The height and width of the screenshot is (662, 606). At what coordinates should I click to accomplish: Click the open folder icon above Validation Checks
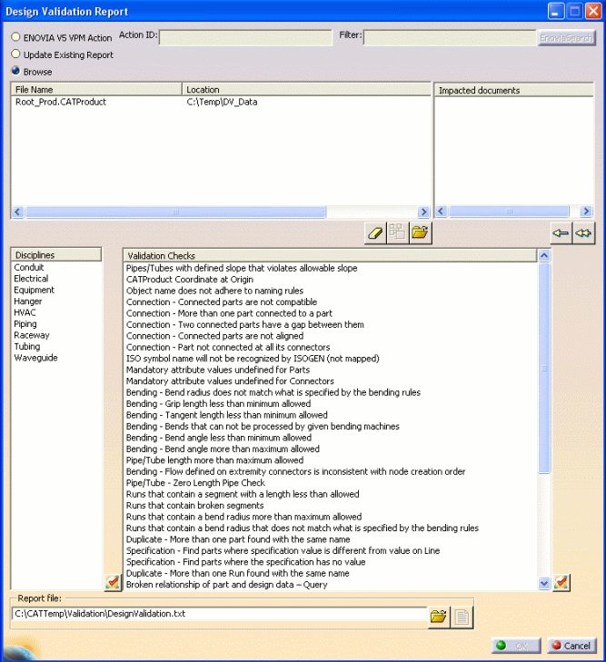(419, 232)
